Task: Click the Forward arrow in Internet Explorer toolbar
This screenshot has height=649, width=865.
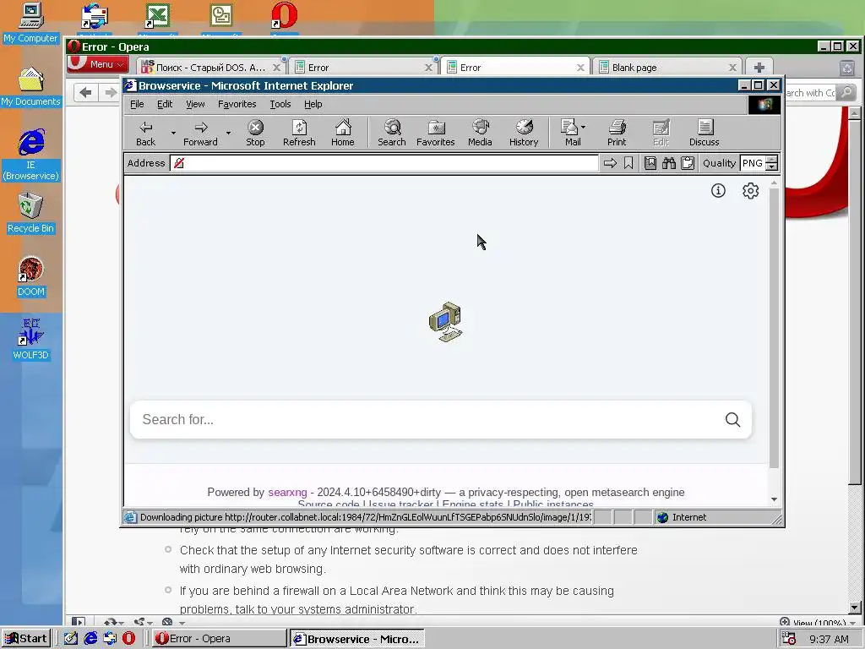Action: point(200,133)
